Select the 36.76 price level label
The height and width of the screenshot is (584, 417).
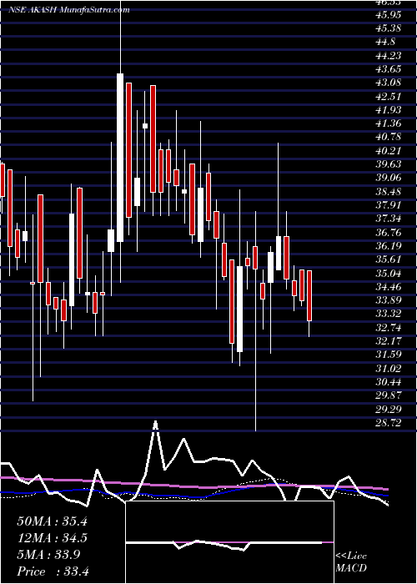point(387,233)
